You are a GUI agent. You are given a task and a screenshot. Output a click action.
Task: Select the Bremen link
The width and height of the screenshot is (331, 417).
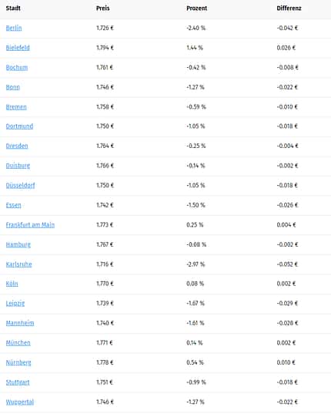pyautogui.click(x=16, y=106)
